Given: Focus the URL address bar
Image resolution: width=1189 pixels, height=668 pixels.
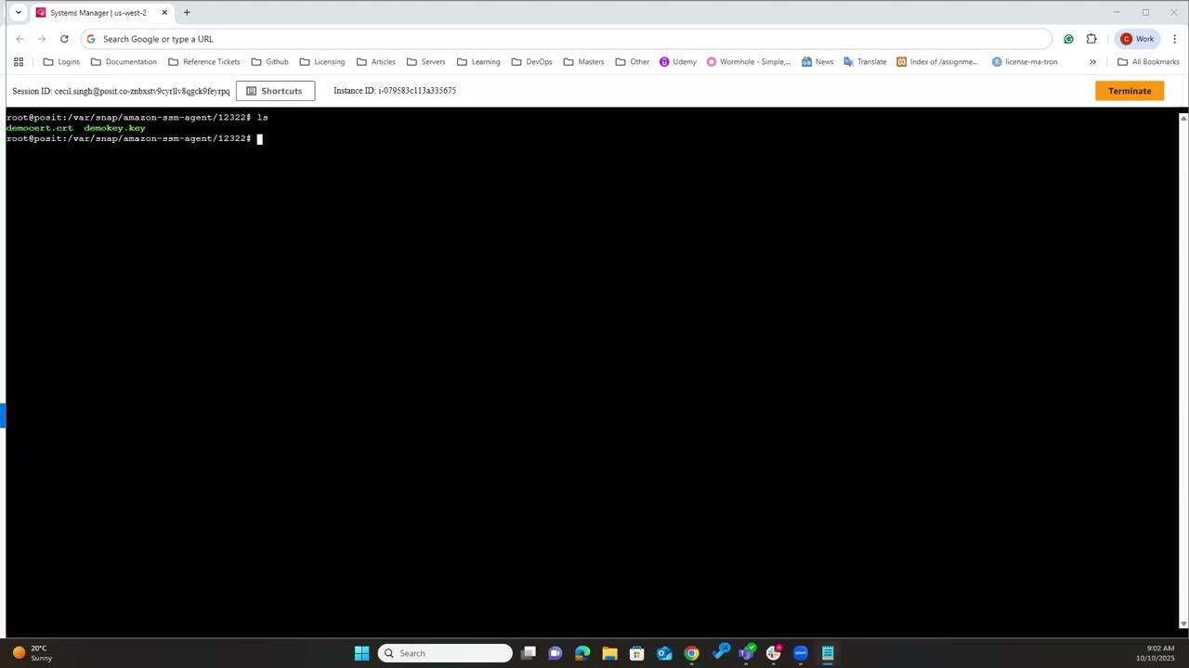Looking at the screenshot, I should pyautogui.click(x=557, y=39).
